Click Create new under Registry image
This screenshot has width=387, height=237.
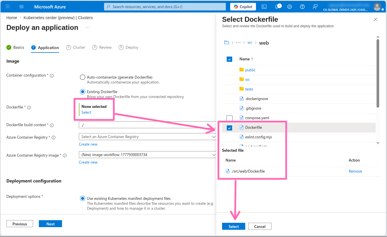(x=88, y=162)
